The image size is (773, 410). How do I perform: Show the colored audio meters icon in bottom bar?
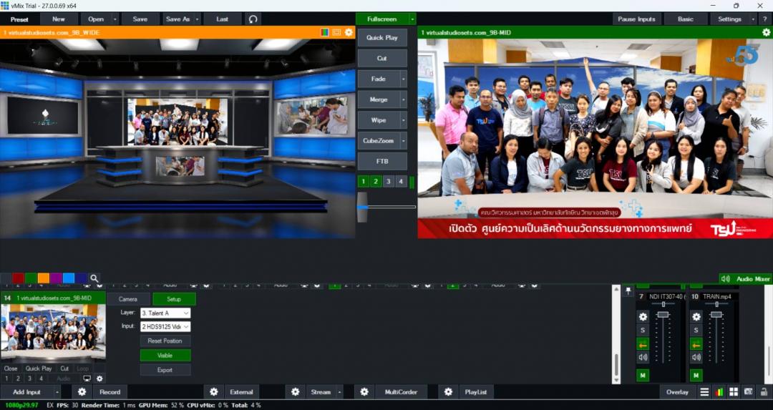719,392
